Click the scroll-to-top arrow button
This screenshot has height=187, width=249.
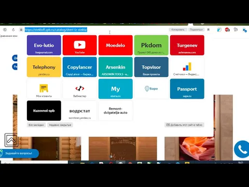[11, 140]
